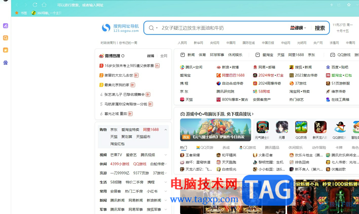This screenshot has height=214, width=359.
Task: Open 京东 link in 购物 row
Action: point(114,130)
